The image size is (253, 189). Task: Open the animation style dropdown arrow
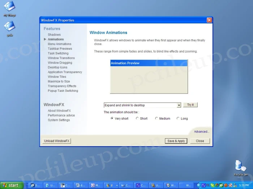point(179,105)
